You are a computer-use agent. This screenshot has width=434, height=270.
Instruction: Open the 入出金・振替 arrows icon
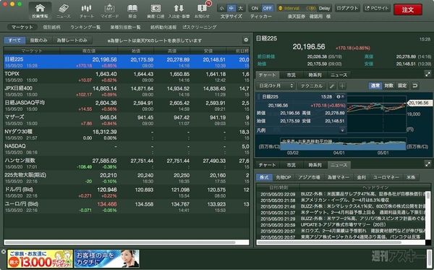tap(179, 11)
